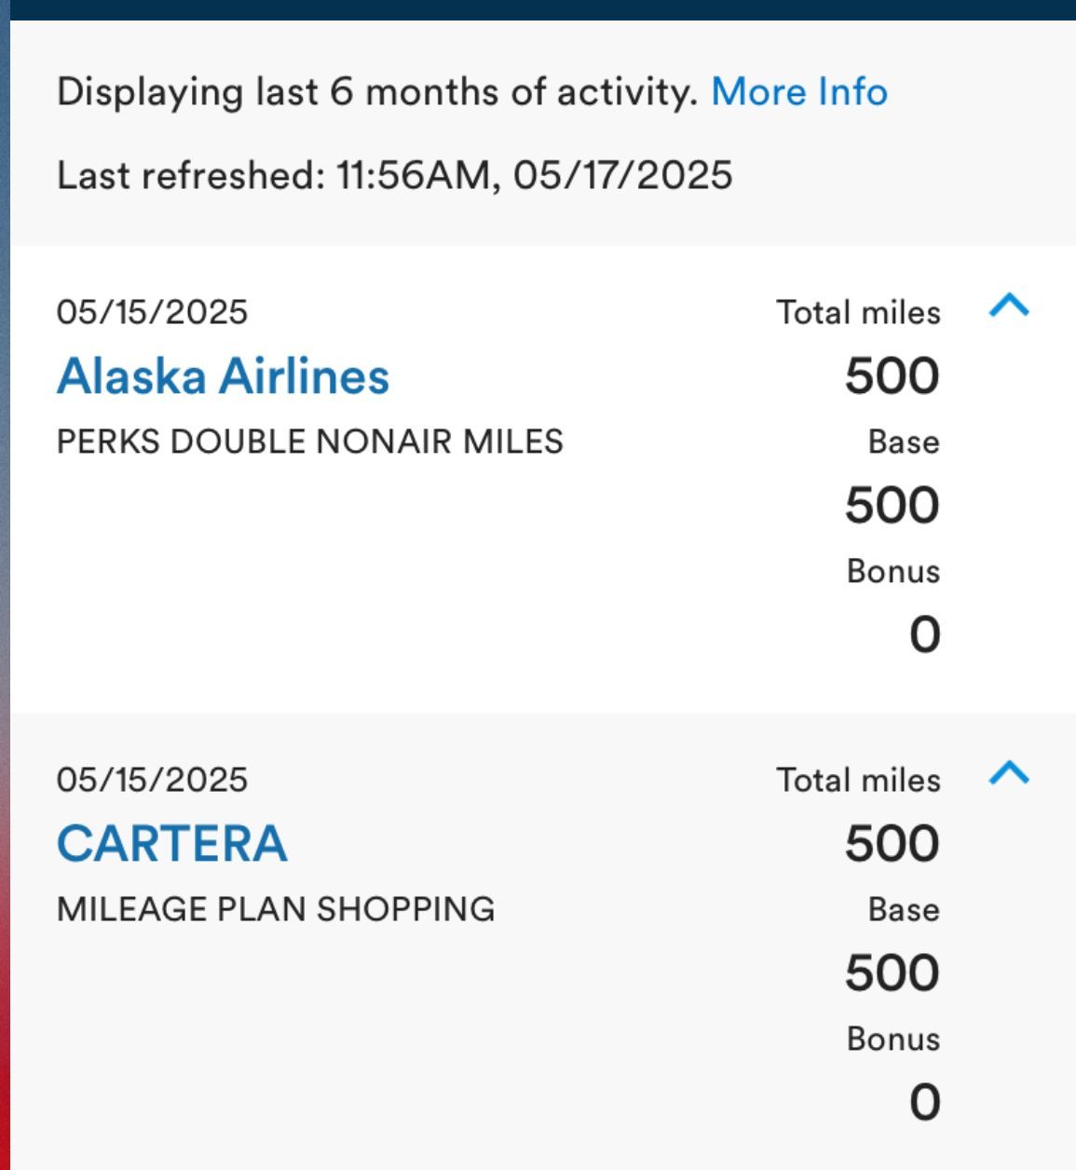Open the Alaska Airlines activity link
1076x1170 pixels.
[x=224, y=376]
